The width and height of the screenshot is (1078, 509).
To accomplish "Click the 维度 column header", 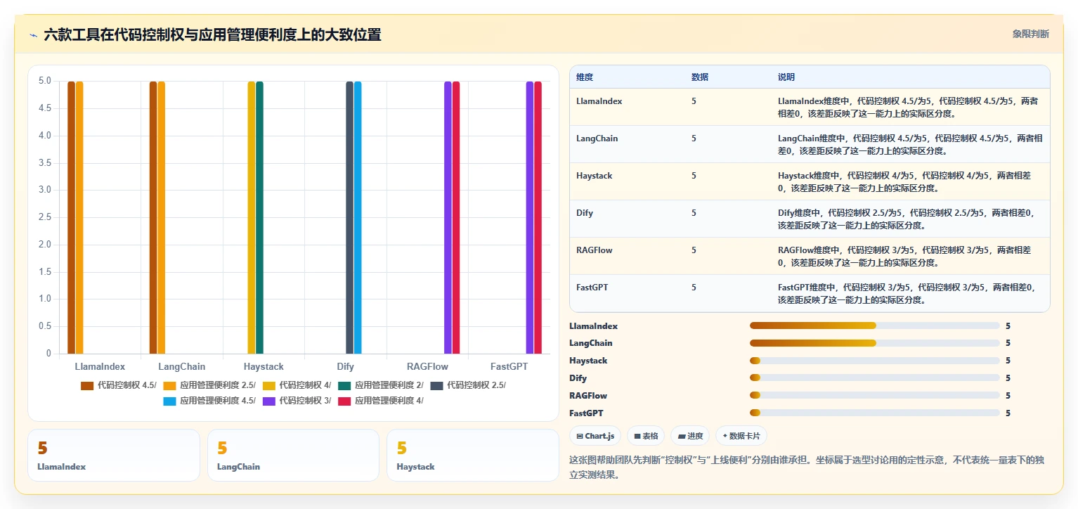I will click(585, 77).
